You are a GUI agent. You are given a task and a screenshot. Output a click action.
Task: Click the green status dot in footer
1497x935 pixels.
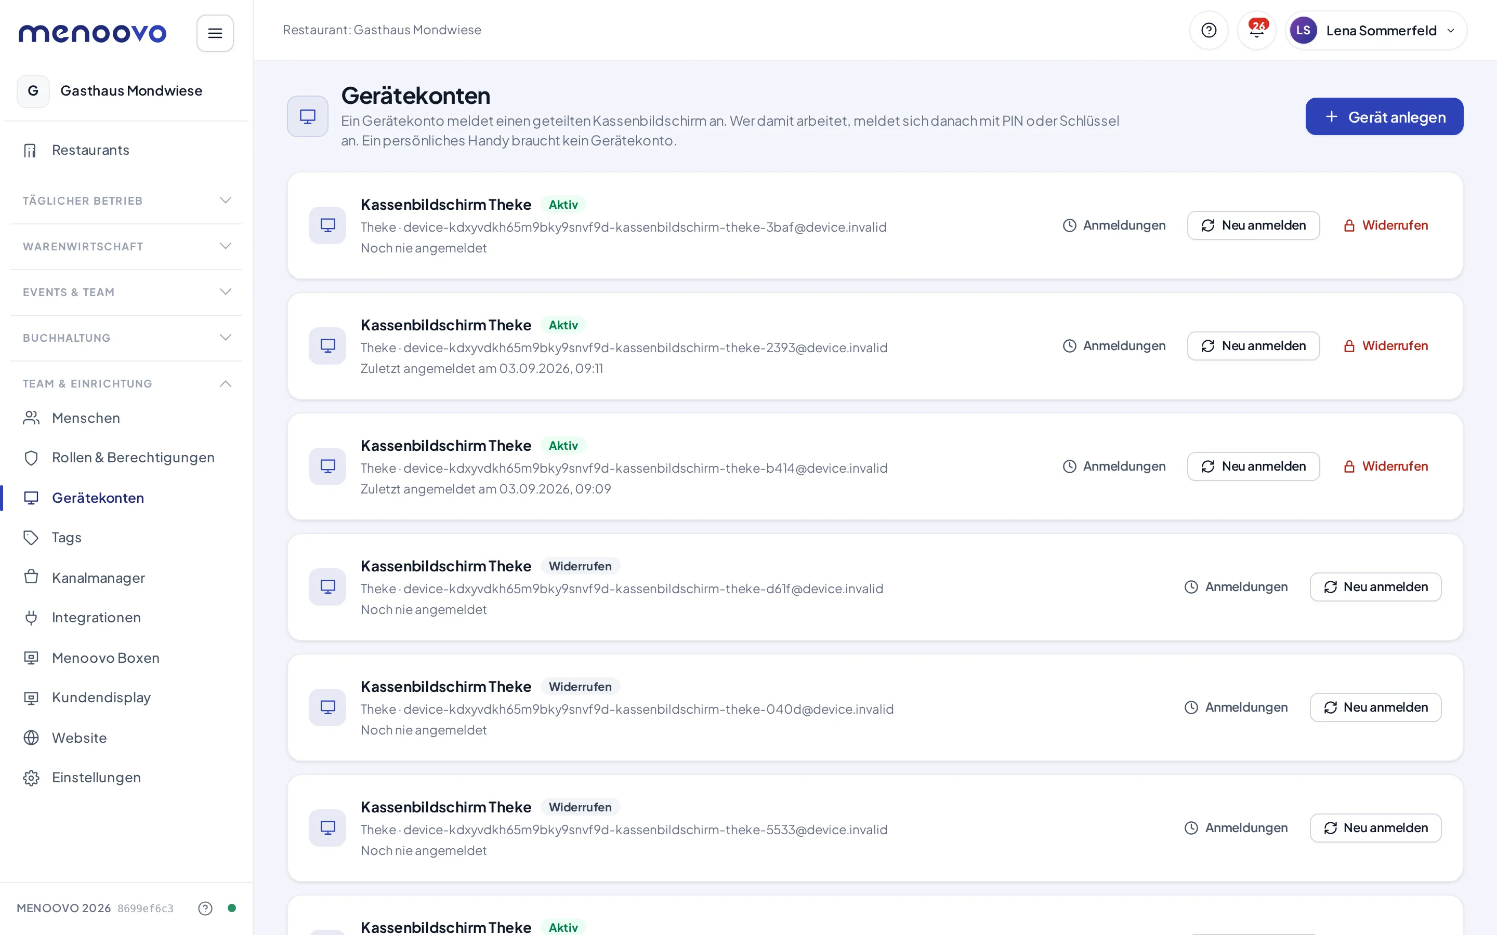(x=232, y=908)
